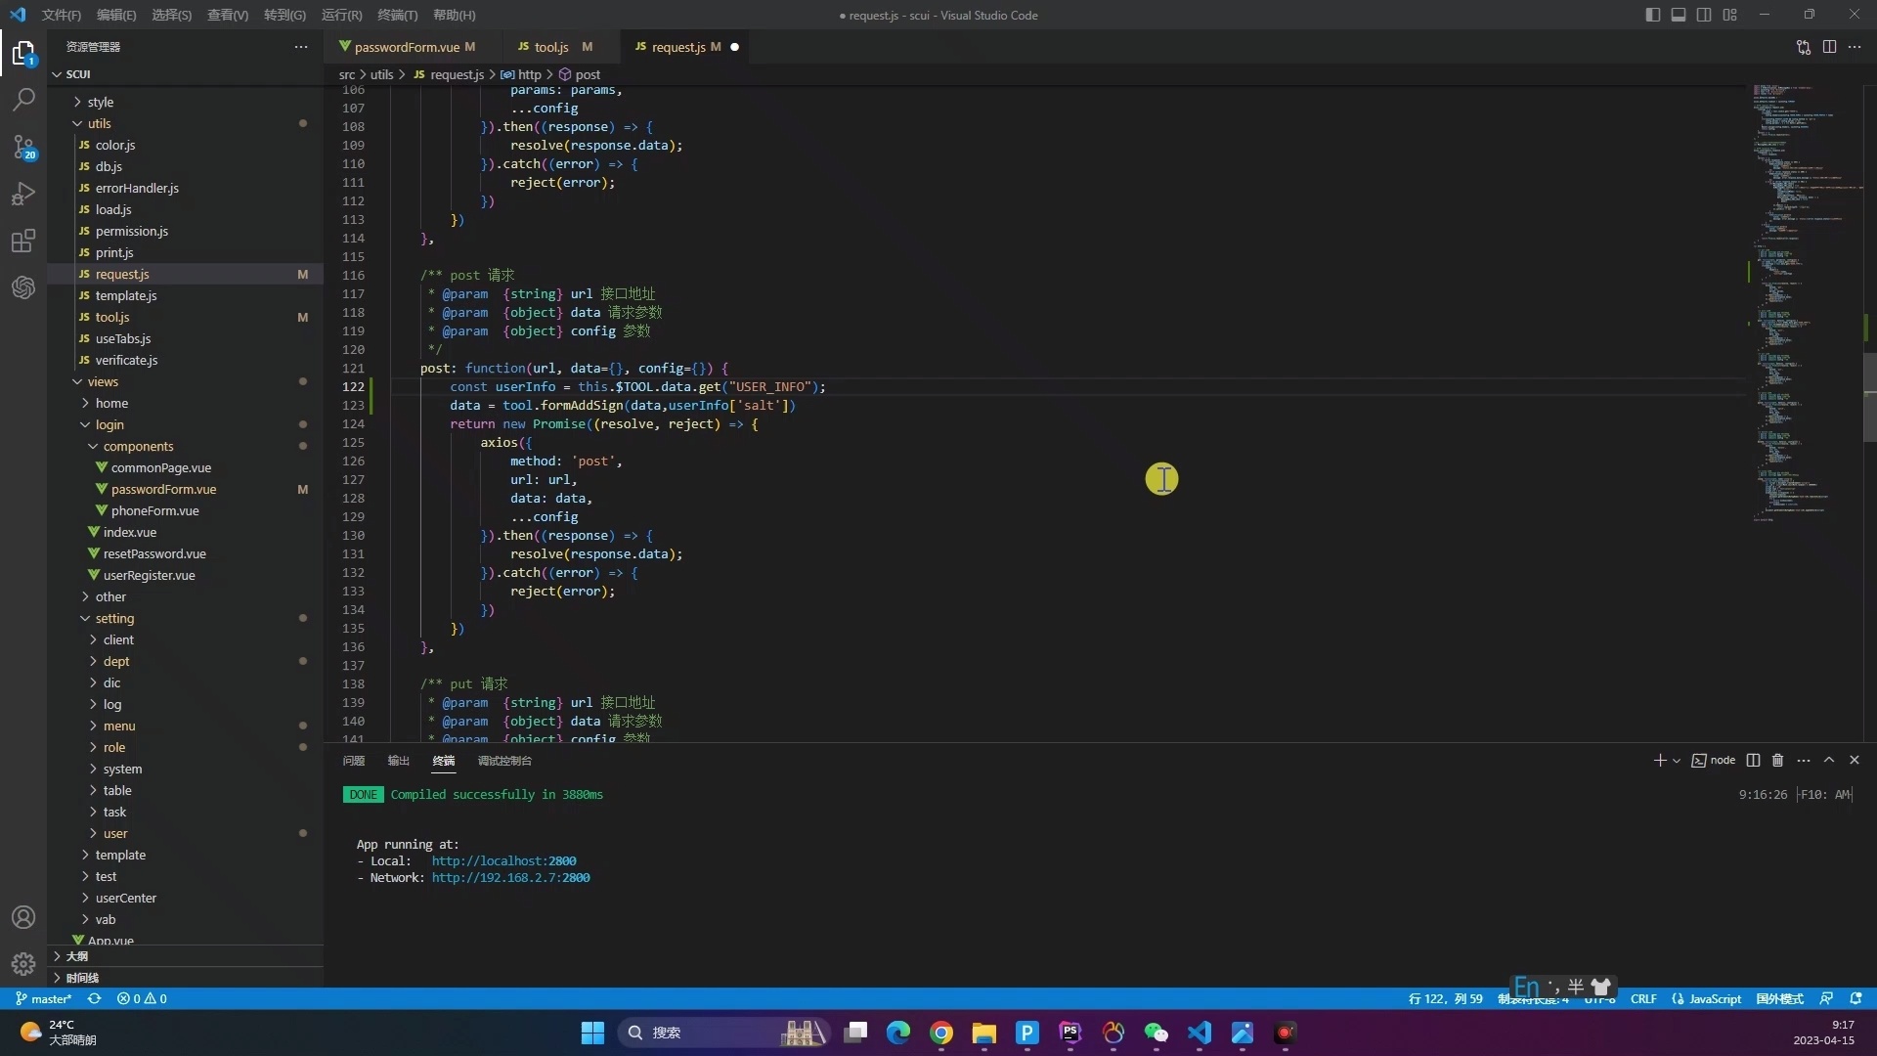1877x1056 pixels.
Task: Split the terminal pane
Action: click(x=1753, y=760)
